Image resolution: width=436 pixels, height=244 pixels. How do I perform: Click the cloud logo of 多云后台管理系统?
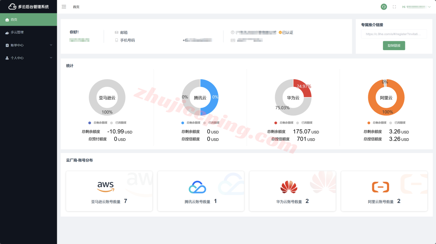(12, 7)
